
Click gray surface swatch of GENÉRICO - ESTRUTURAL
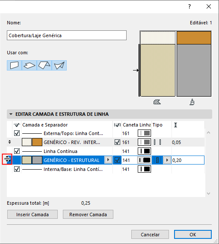tap(37, 160)
